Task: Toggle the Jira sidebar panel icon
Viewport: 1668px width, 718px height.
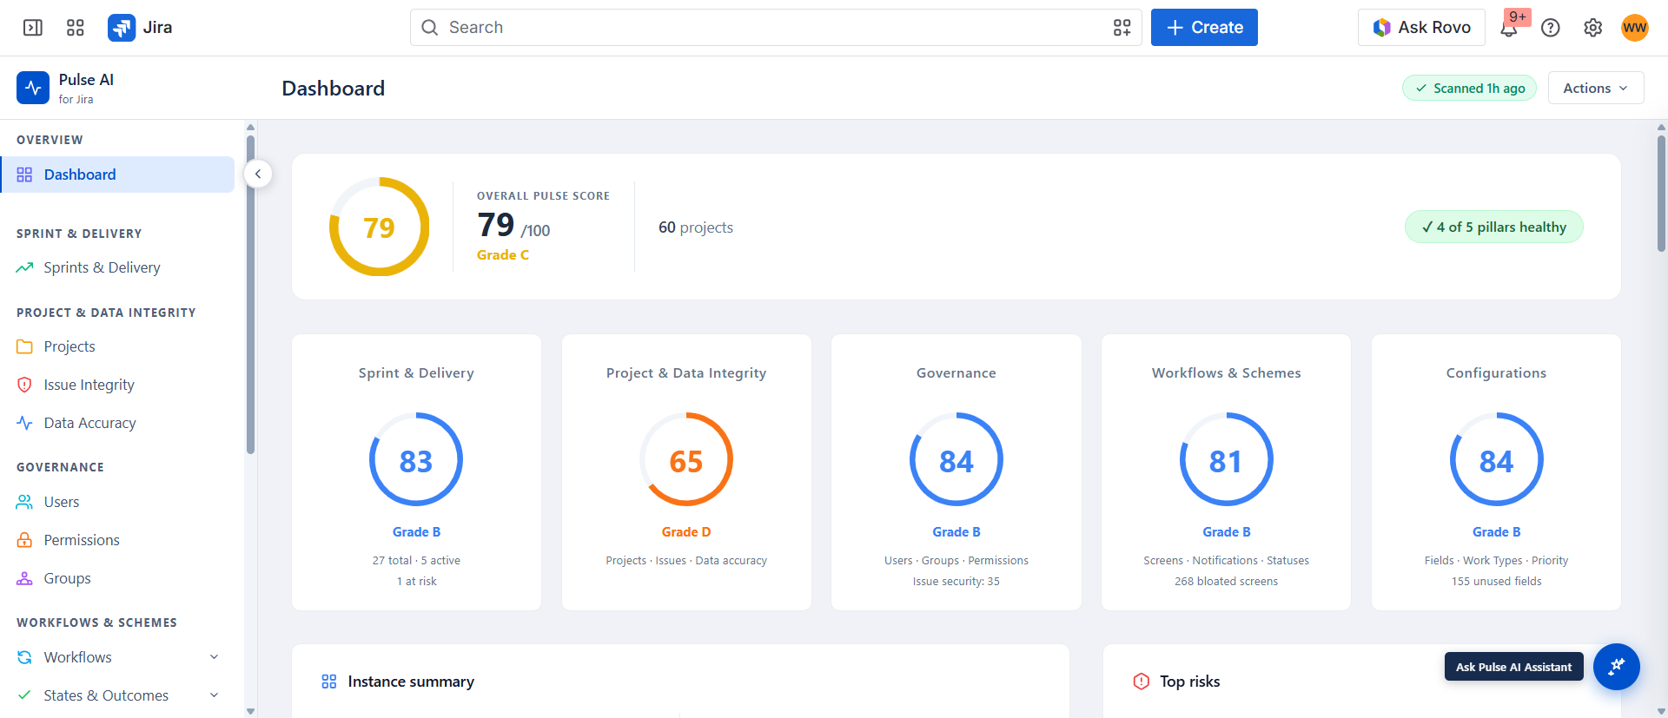Action: coord(33,28)
